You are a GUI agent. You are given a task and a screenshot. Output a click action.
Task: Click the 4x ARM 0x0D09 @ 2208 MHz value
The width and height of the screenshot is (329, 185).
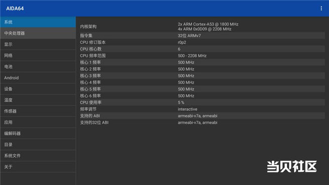[x=205, y=29]
